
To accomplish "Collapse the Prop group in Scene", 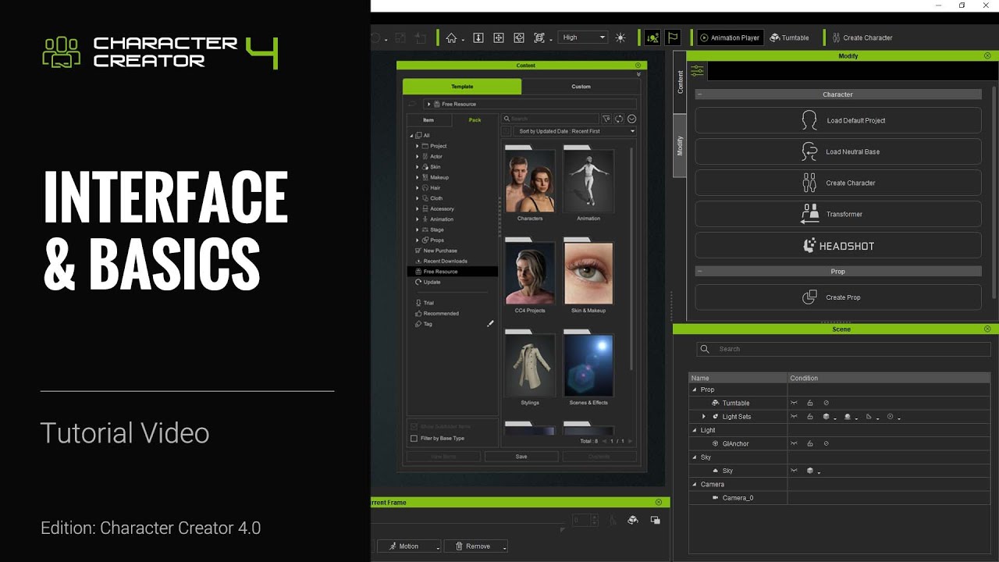I will click(x=695, y=389).
